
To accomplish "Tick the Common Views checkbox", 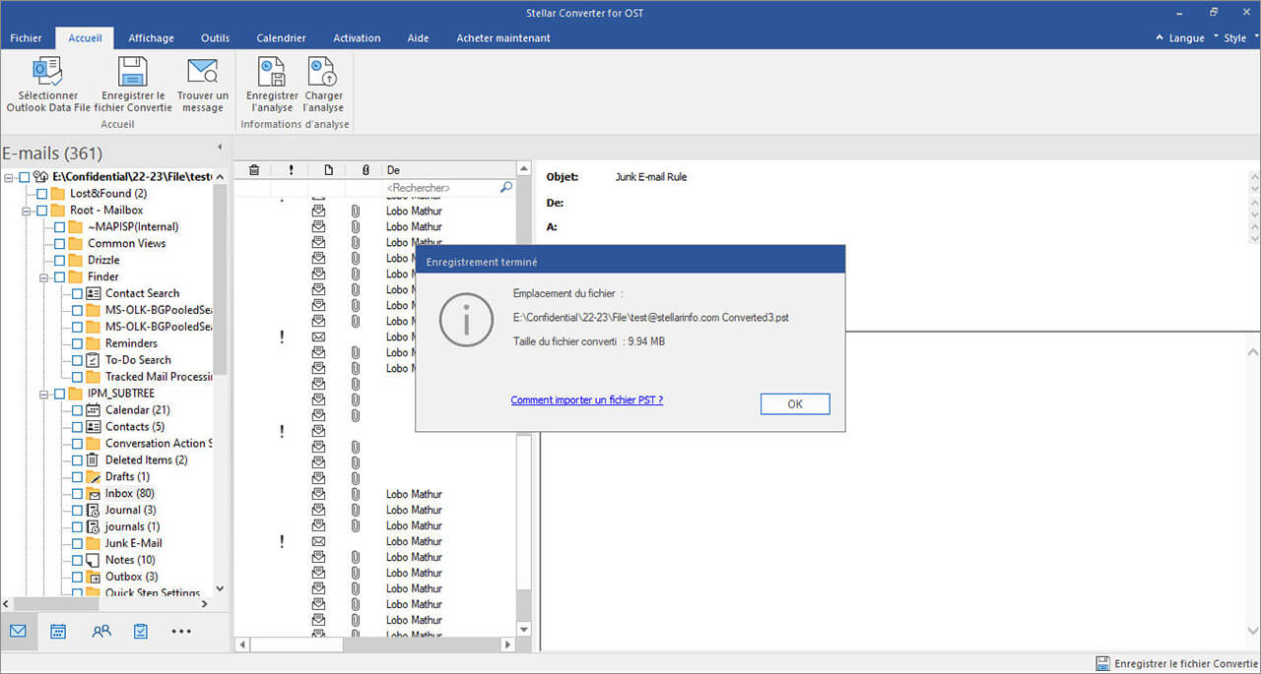I will (x=59, y=244).
